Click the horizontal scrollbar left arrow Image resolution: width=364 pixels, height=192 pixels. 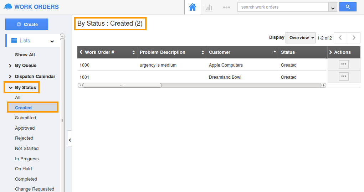[80, 85]
